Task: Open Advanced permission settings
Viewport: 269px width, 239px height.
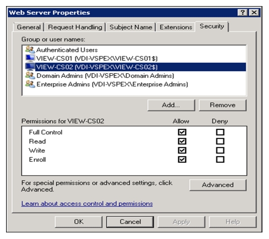Action: (x=218, y=185)
